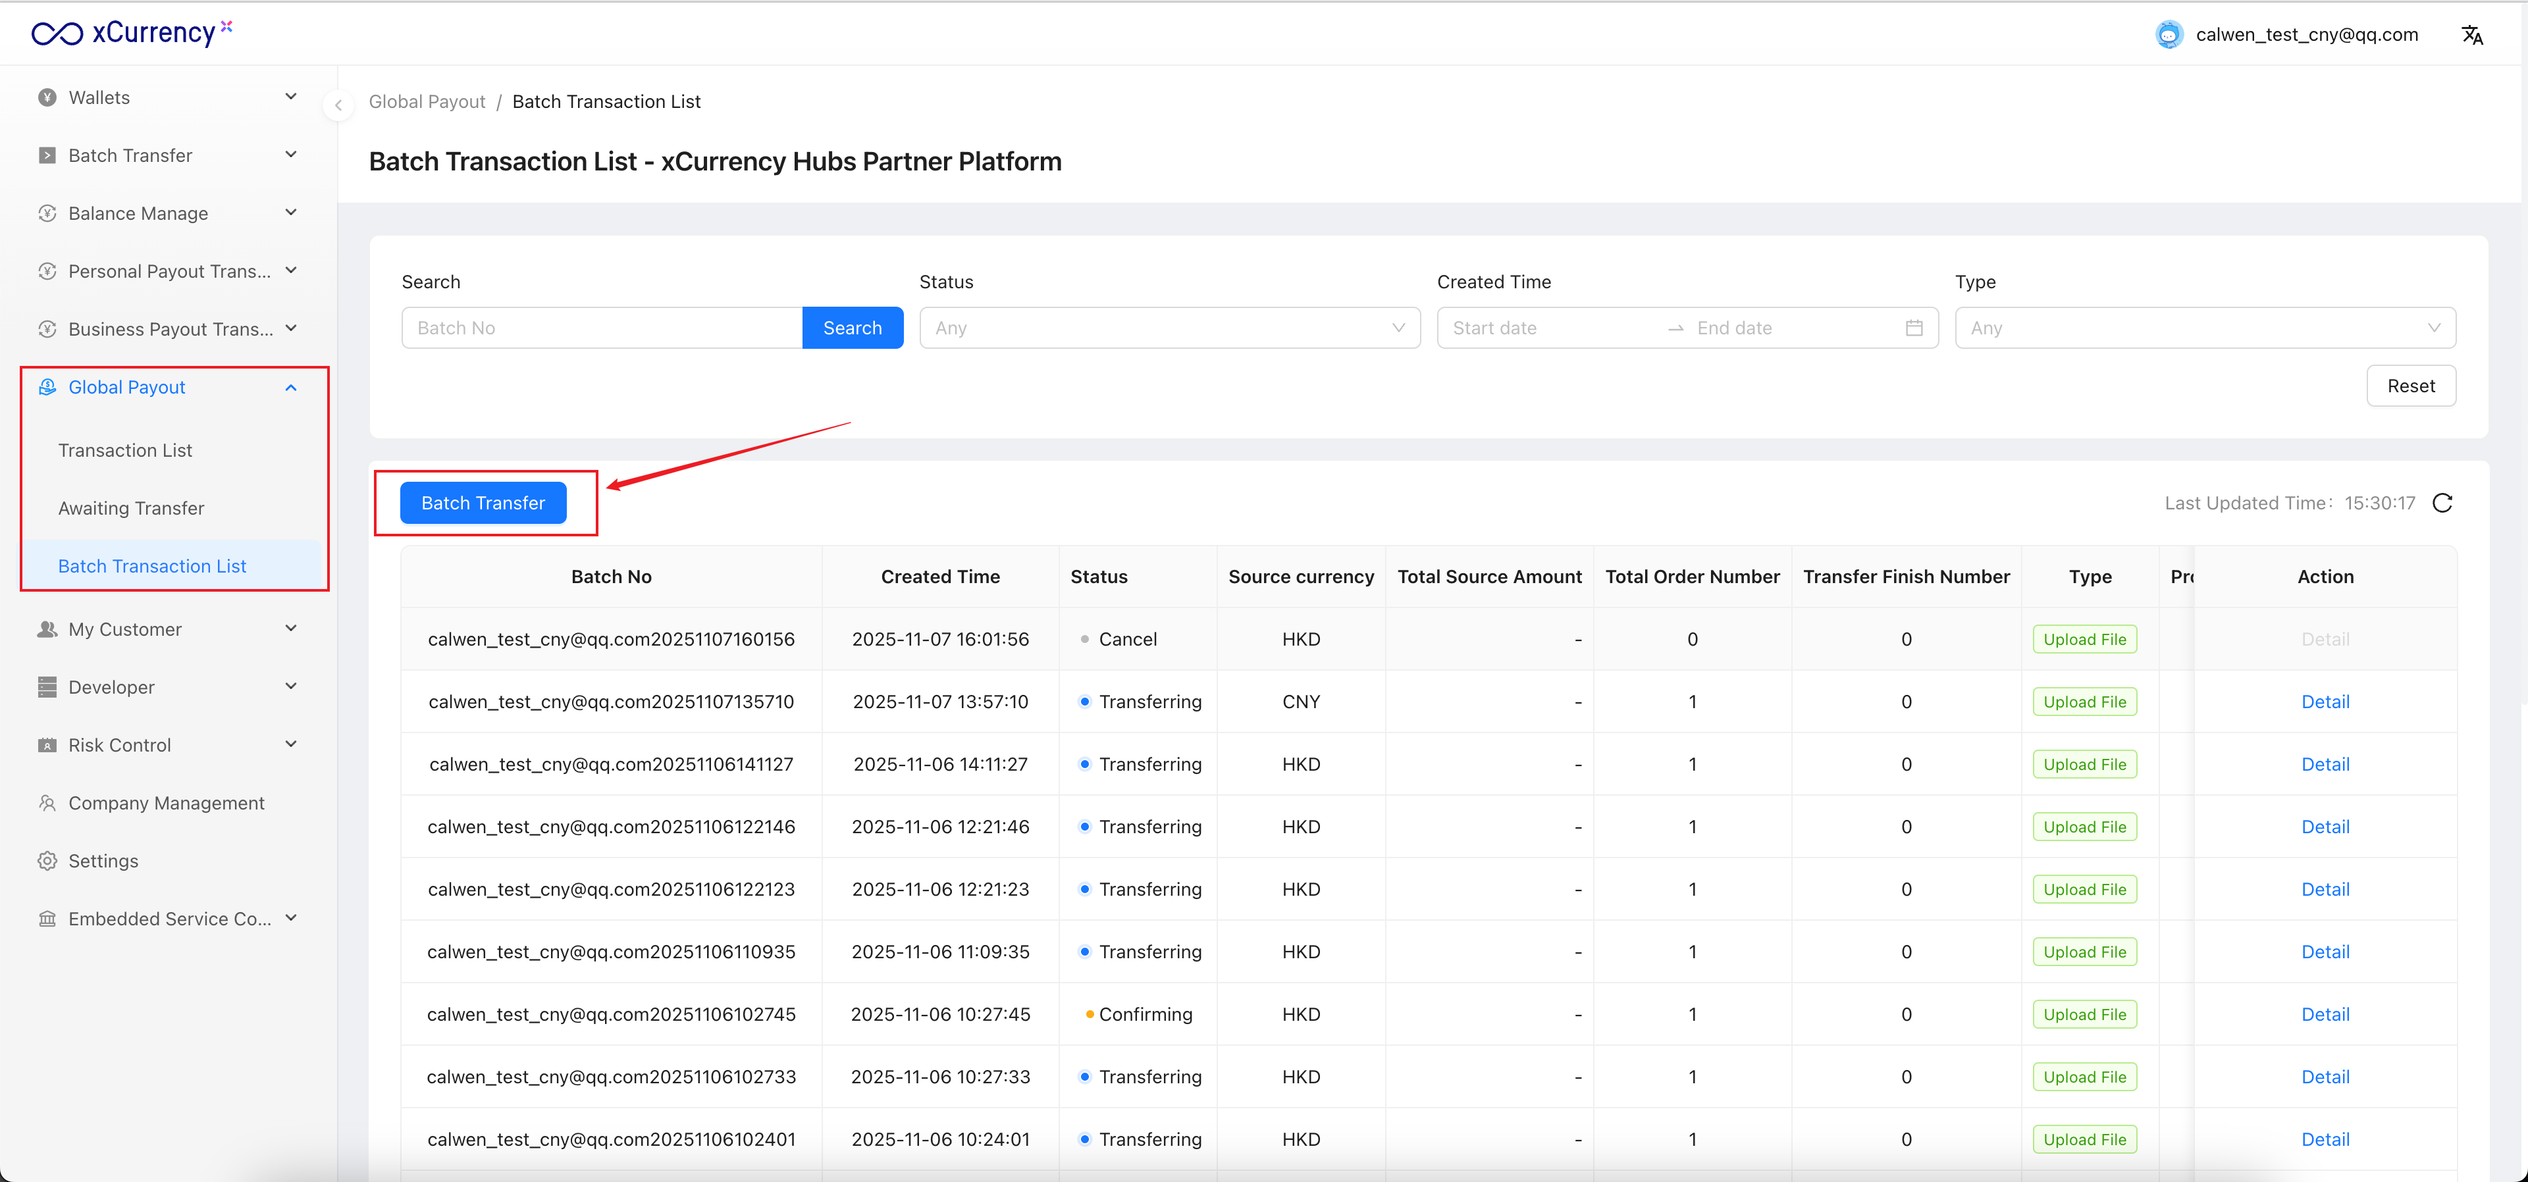Click the Settings gear icon in sidebar

coord(47,861)
